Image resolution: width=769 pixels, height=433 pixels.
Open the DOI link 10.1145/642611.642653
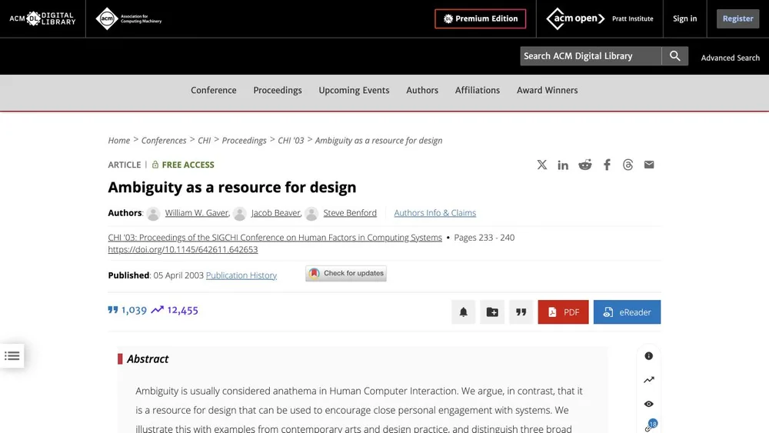pos(183,250)
